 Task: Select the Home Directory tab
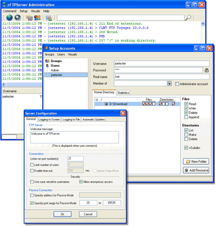coord(104,92)
